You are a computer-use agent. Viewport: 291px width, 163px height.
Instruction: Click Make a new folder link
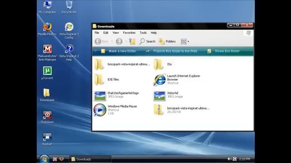click(x=119, y=51)
